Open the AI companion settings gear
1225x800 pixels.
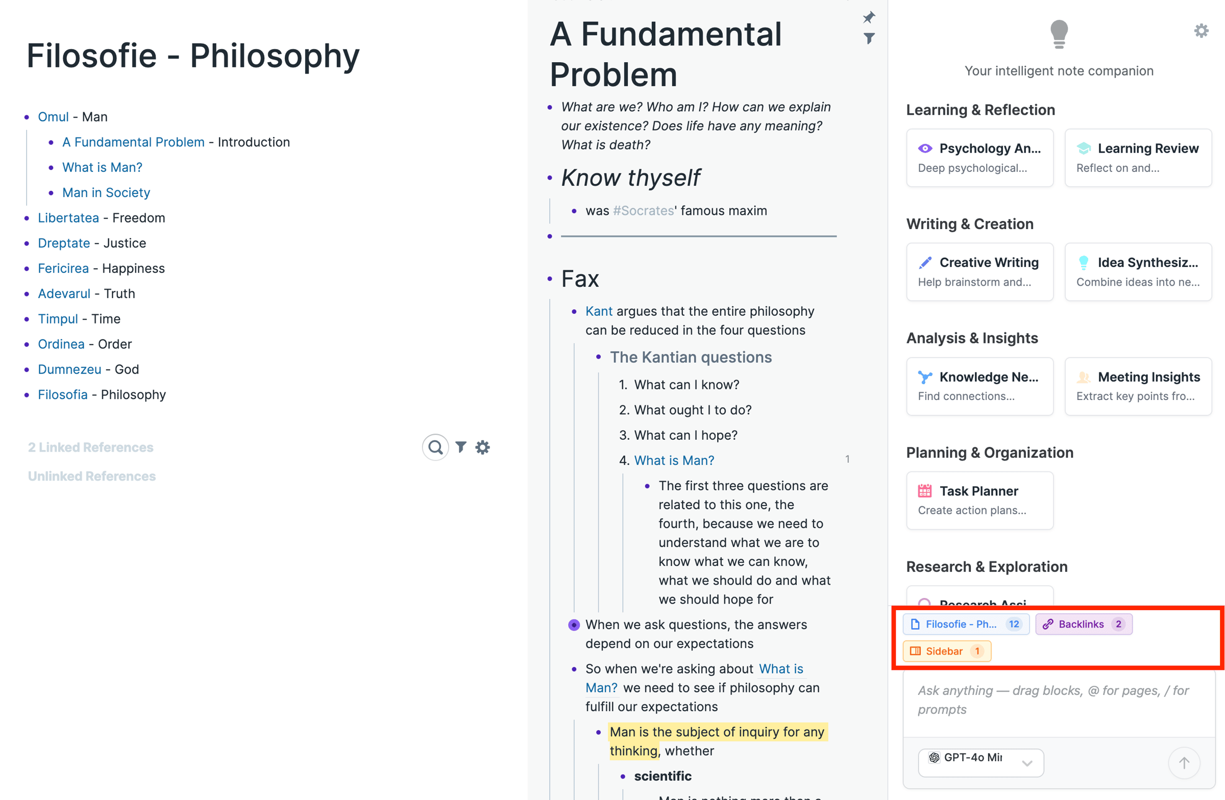click(x=1201, y=31)
